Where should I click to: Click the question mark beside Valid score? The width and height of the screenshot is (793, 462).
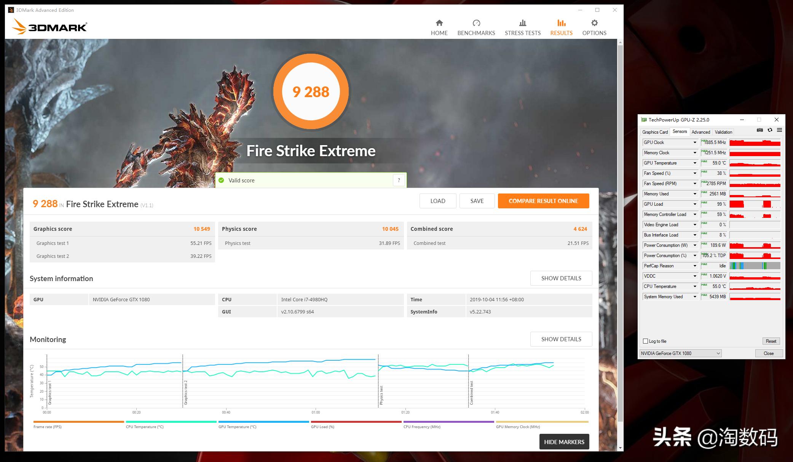click(399, 180)
